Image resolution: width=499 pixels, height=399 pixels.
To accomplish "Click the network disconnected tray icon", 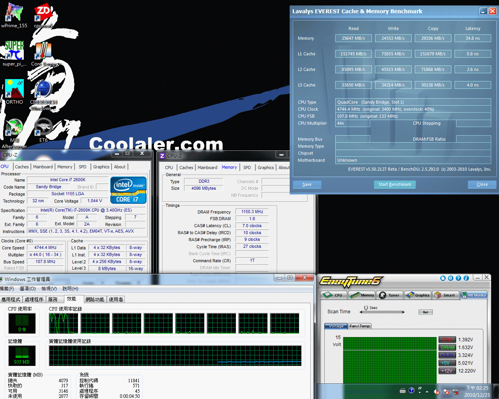I will pyautogui.click(x=455, y=392).
